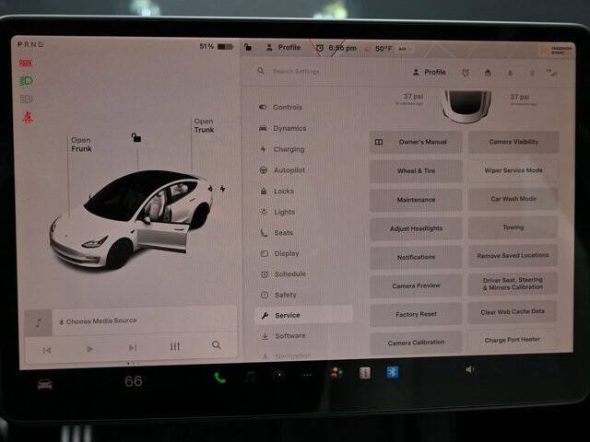Tap Open Frunk
The height and width of the screenshot is (442, 590).
(x=81, y=145)
